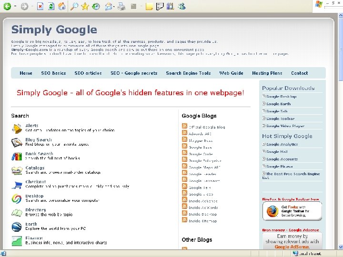Image resolution: width=343 pixels, height=257 pixels.
Task: Open Google Toolbar under Popular Downloads
Action: [x=281, y=119]
